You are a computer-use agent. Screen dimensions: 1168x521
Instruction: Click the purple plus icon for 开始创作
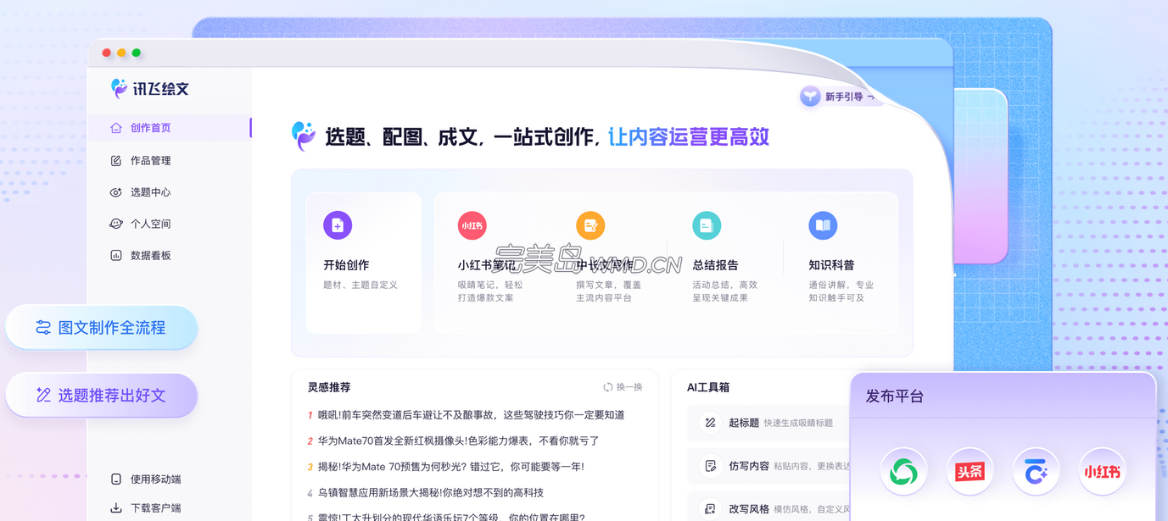[338, 225]
